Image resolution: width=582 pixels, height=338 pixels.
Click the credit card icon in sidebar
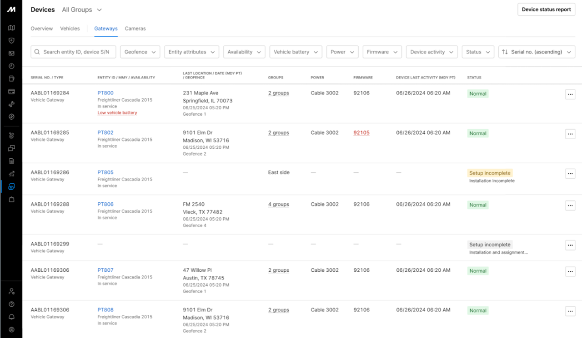tap(11, 91)
